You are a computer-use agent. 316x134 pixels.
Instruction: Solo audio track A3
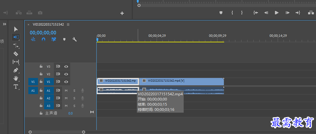click(74, 106)
